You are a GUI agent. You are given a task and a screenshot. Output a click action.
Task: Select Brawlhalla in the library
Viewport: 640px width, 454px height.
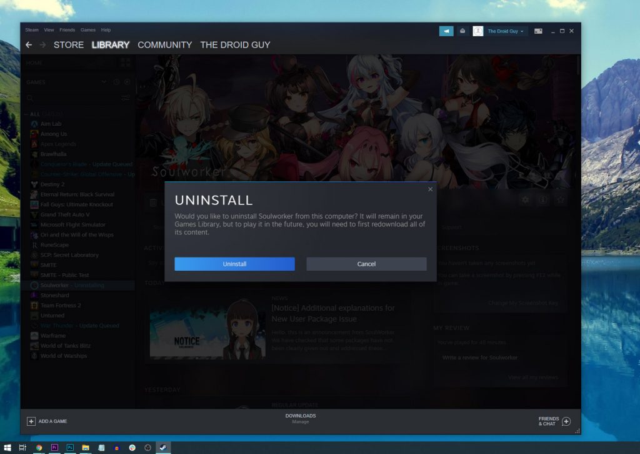point(54,154)
